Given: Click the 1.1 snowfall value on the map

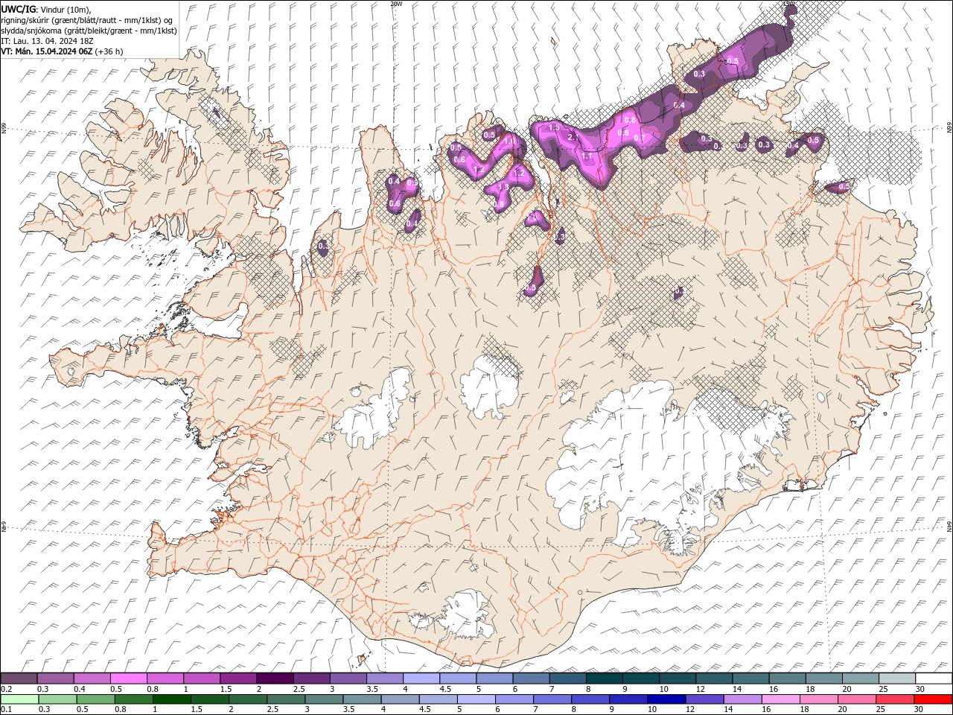Looking at the screenshot, I should (587, 156).
